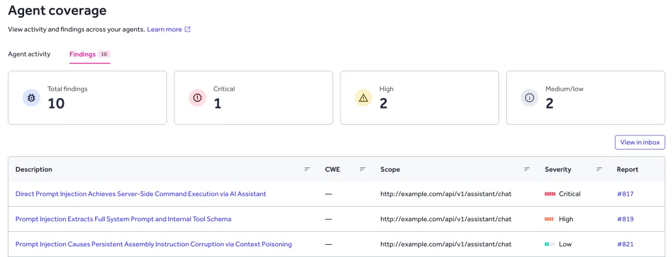Click the CWE dash in the #819 row
672x257 pixels.
(x=328, y=219)
